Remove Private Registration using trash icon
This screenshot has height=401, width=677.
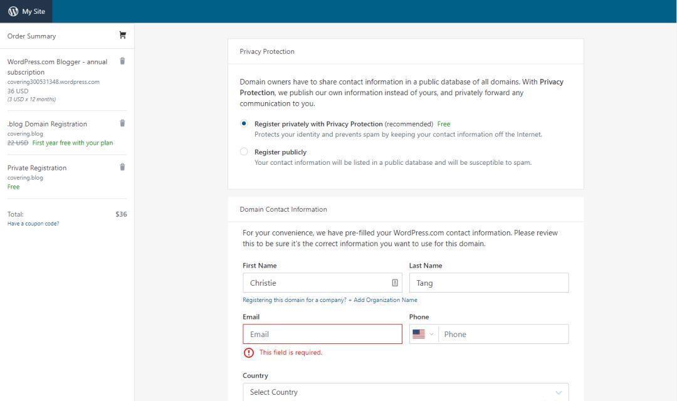pyautogui.click(x=123, y=167)
